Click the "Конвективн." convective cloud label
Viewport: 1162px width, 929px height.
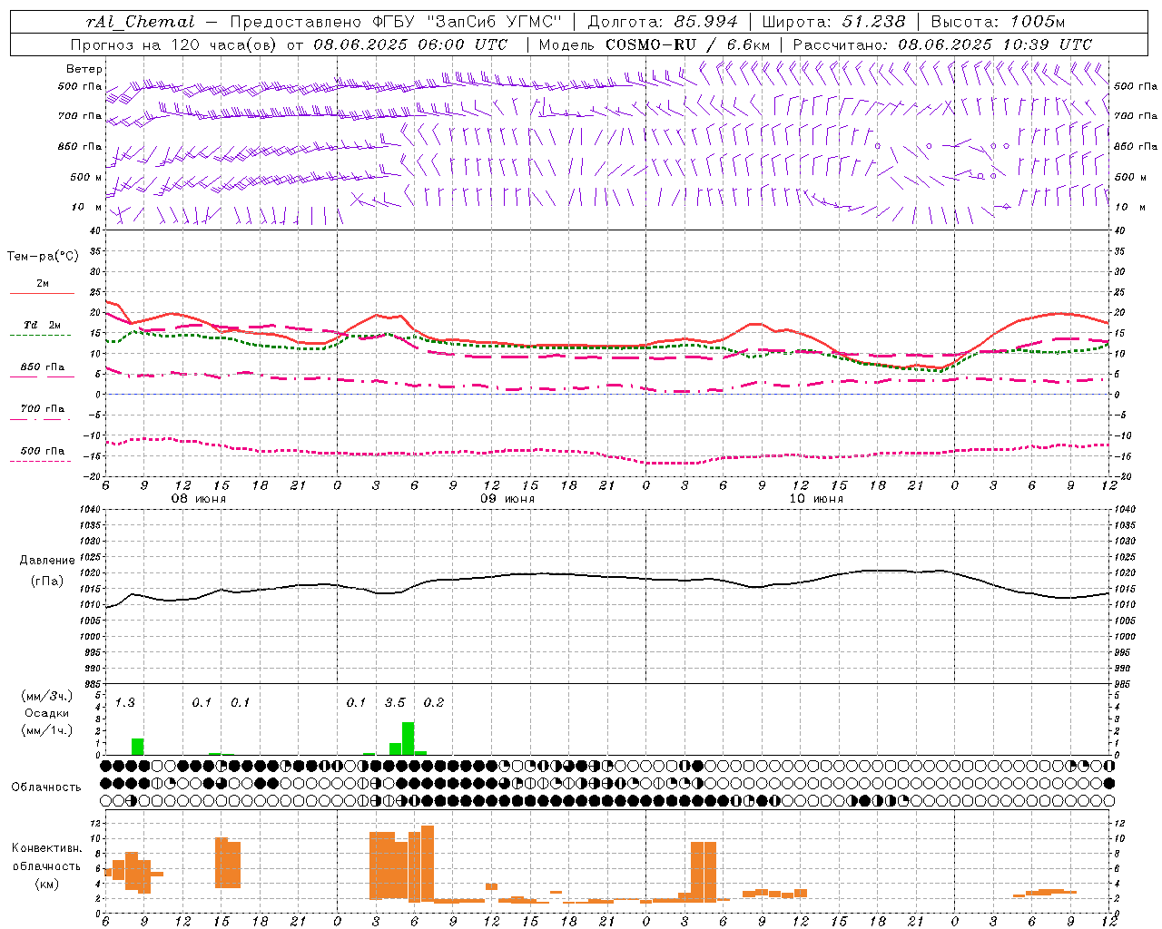(47, 848)
